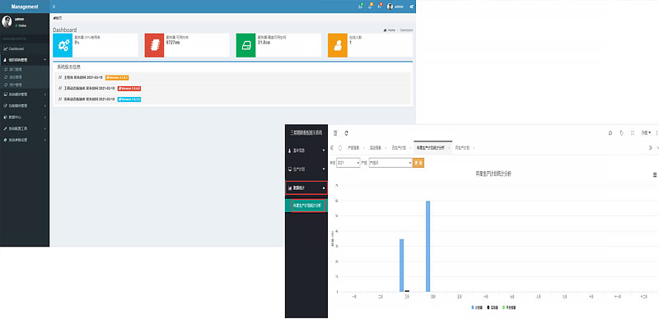Viewport: 659px width, 319px height.
Task: Open the notification icon with the green badge
Action: (x=360, y=7)
